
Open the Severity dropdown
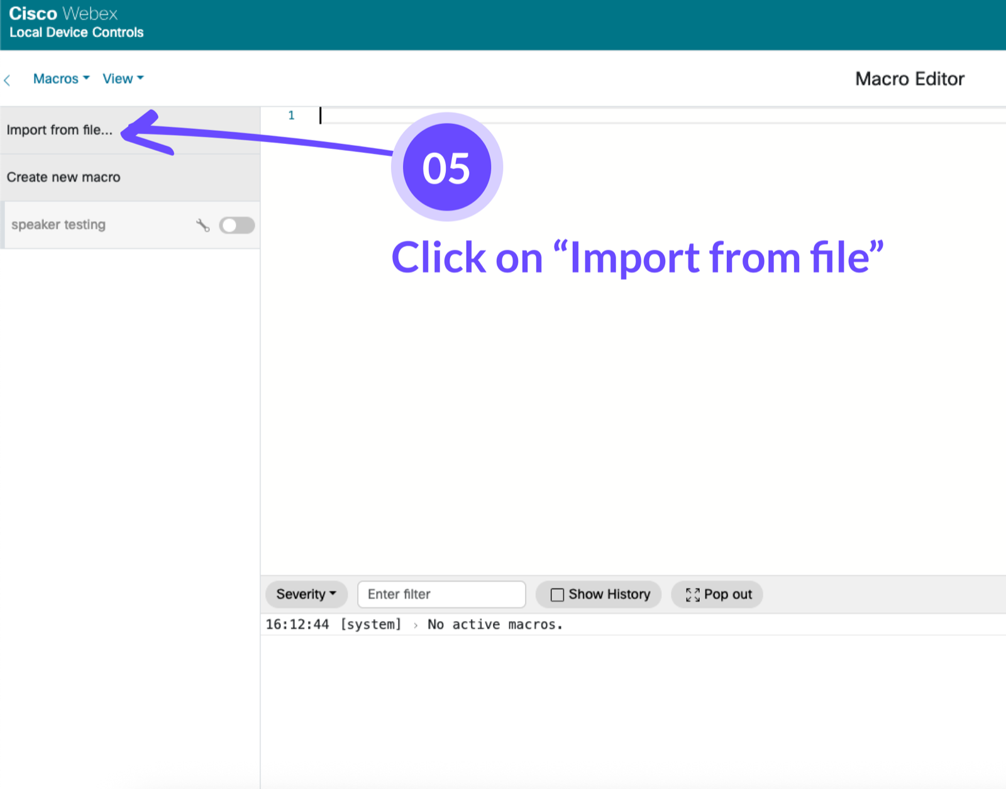tap(306, 594)
